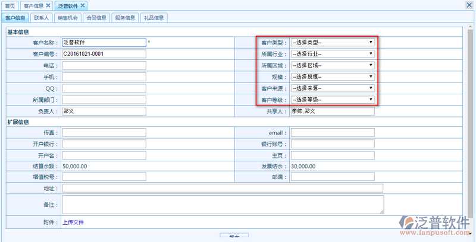Switch to the 服务信息 sub-tab
The width and height of the screenshot is (476, 242).
[125, 18]
